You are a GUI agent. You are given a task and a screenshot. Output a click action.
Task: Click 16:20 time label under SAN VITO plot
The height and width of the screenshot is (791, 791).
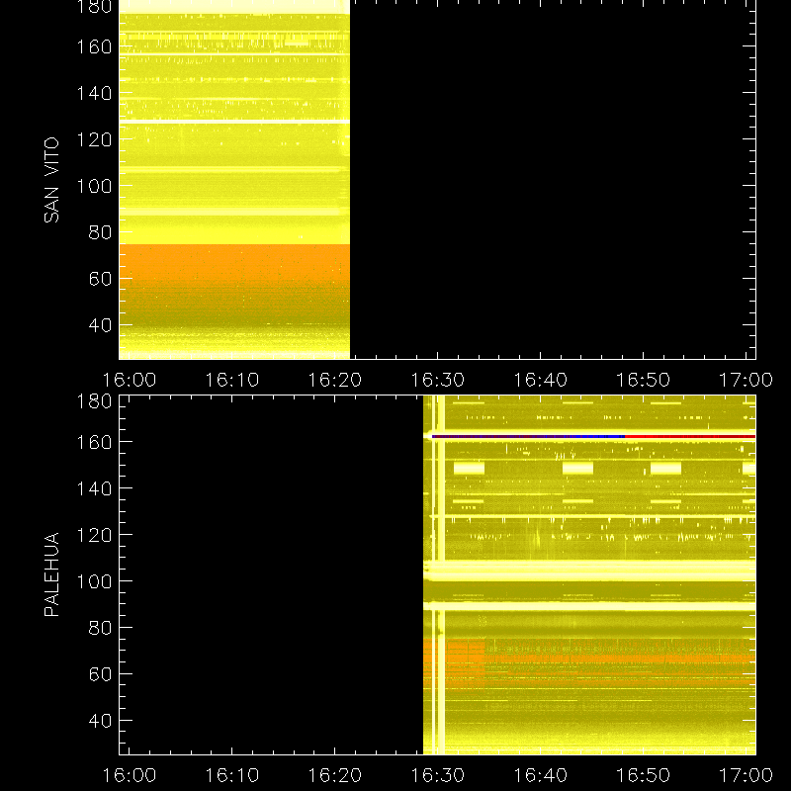(334, 380)
